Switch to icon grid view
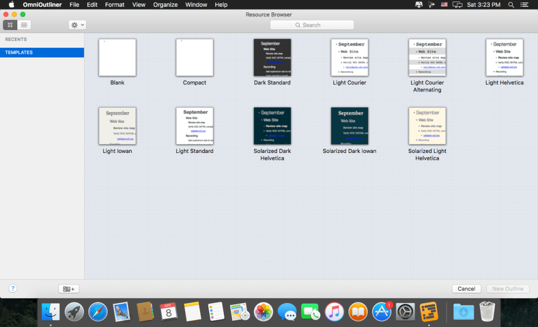The image size is (538, 327). 10,25
